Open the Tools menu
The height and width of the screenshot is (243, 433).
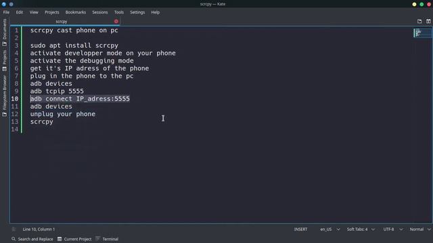pyautogui.click(x=119, y=12)
